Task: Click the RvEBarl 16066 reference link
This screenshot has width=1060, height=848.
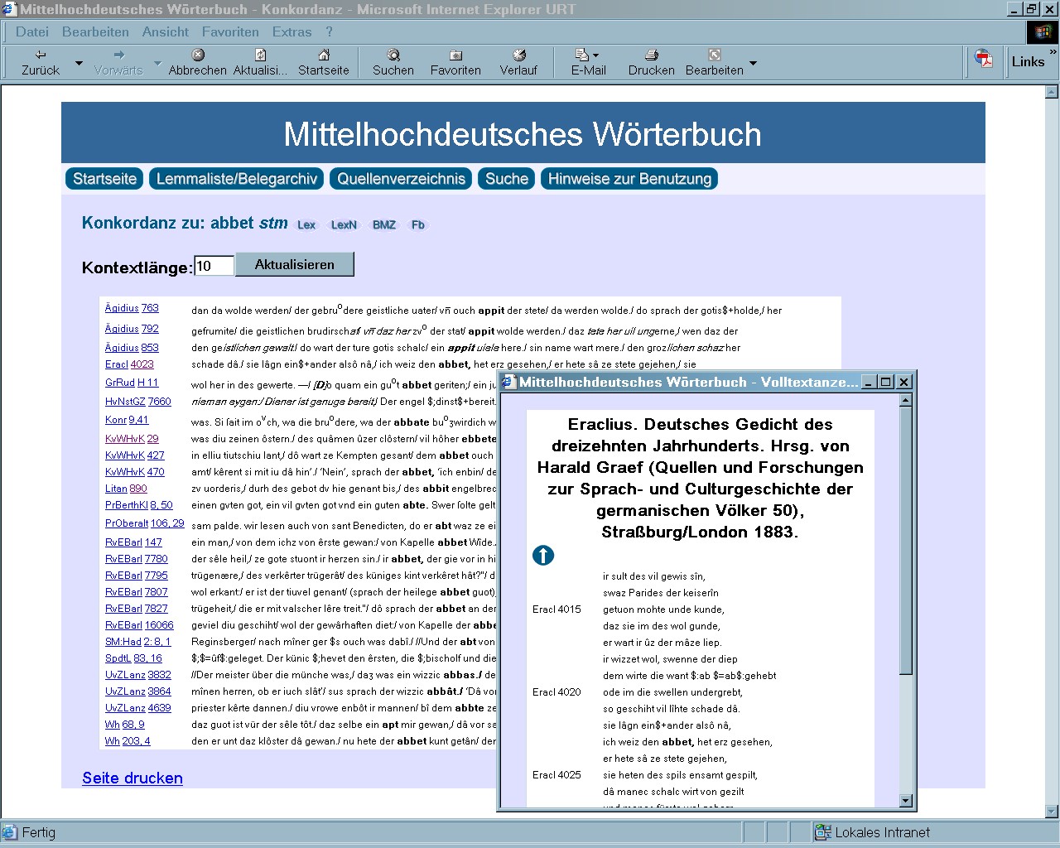Action: (139, 625)
